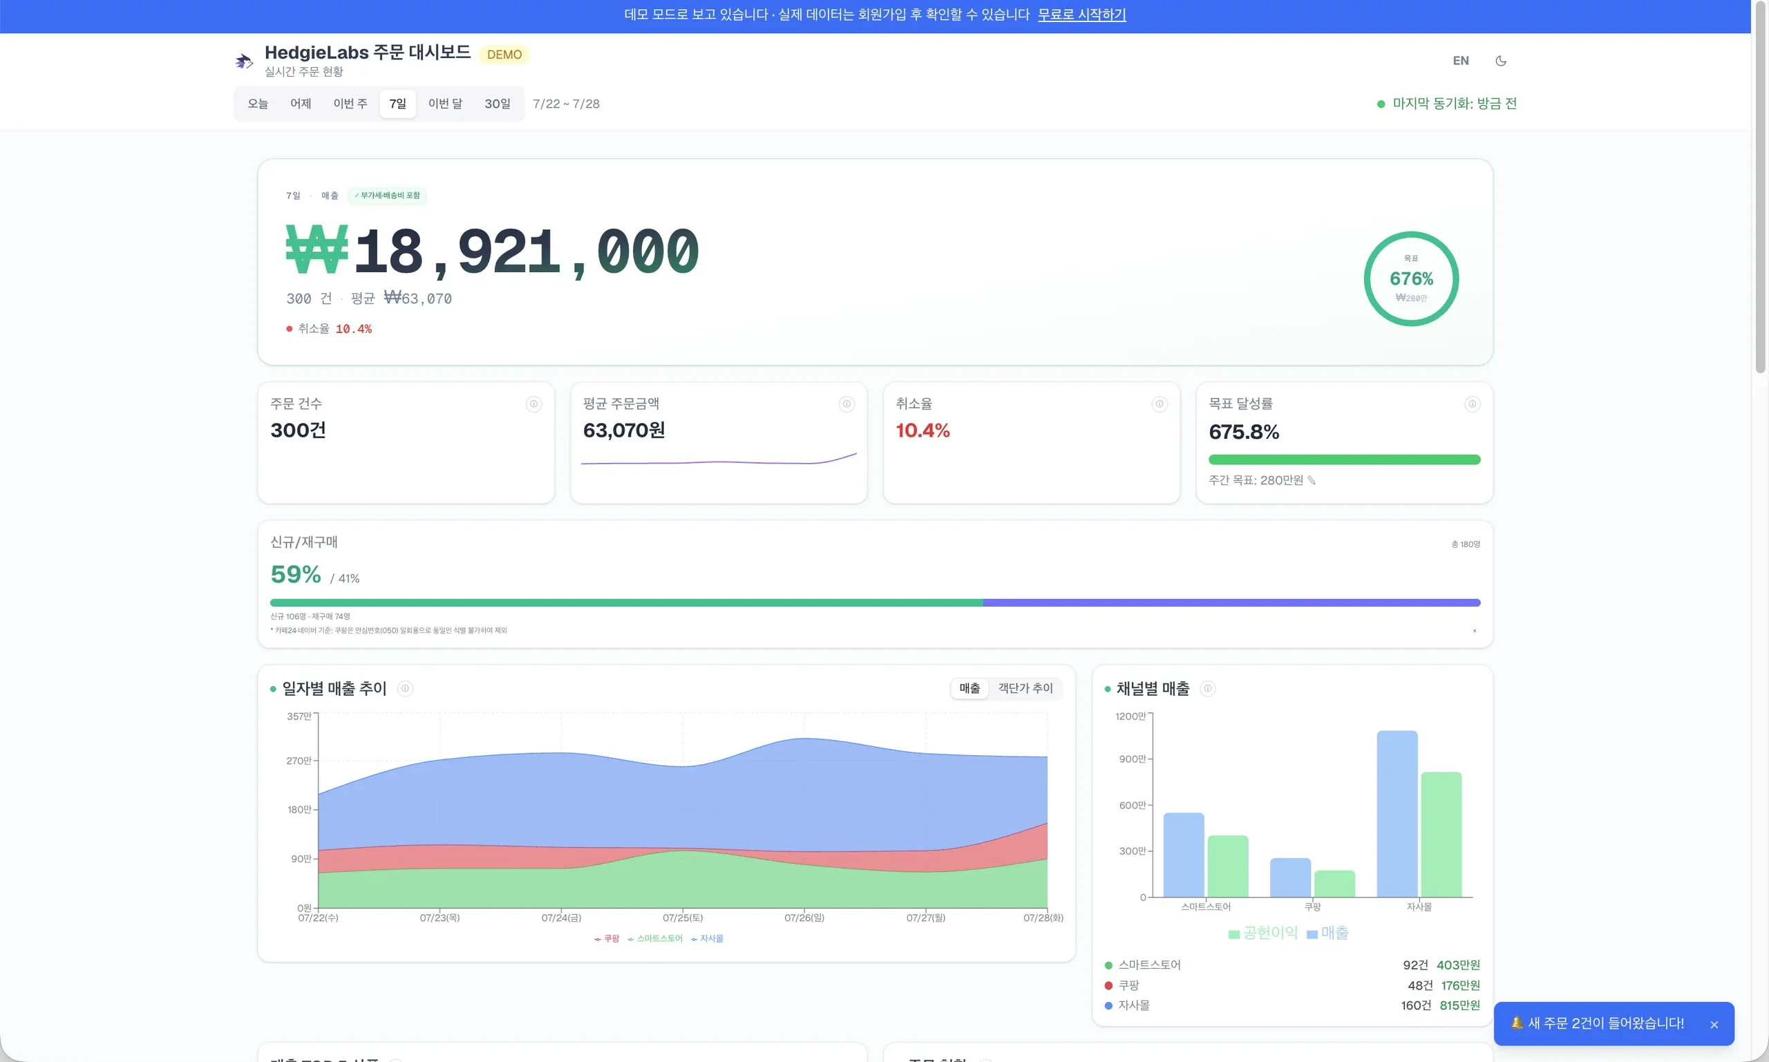Open the 무료로 시작하기 signup link
Image resolution: width=1769 pixels, height=1062 pixels.
point(1081,15)
